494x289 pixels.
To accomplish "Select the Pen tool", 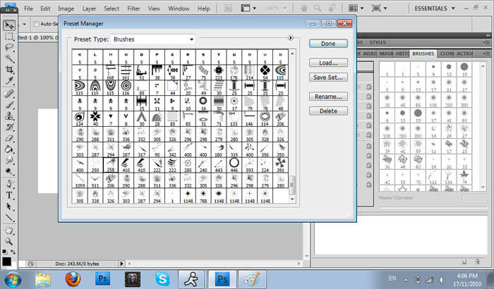I will (9, 184).
